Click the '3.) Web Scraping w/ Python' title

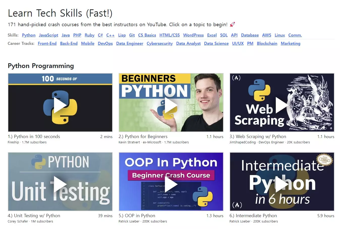tap(258, 137)
